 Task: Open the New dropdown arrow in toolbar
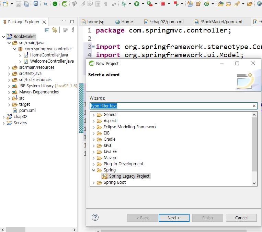(12, 4)
